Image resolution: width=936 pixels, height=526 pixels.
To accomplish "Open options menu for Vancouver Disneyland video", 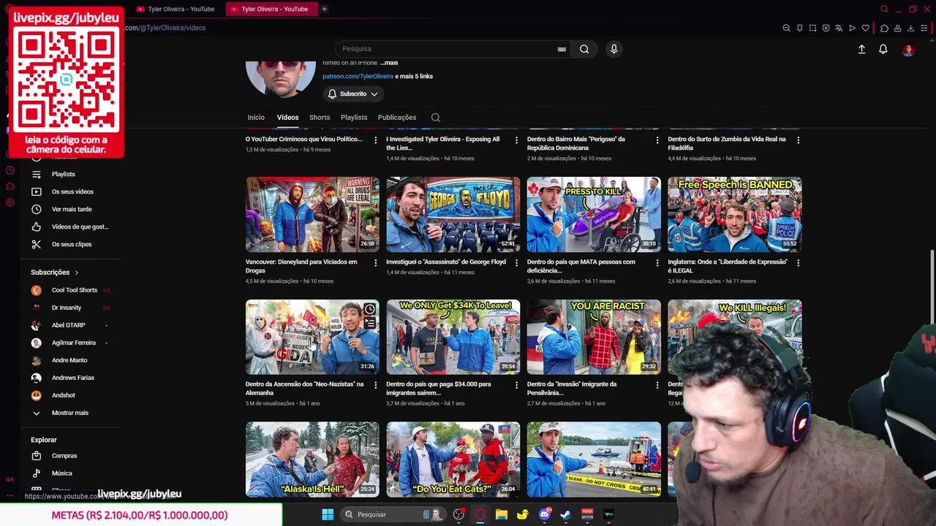I will coord(376,262).
